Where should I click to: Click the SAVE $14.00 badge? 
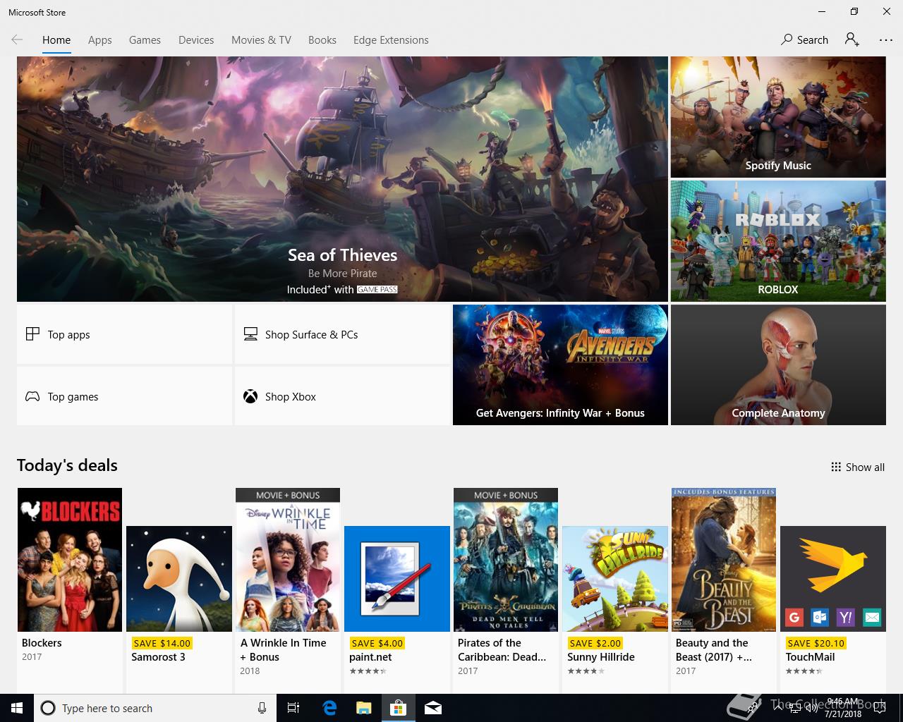[162, 643]
